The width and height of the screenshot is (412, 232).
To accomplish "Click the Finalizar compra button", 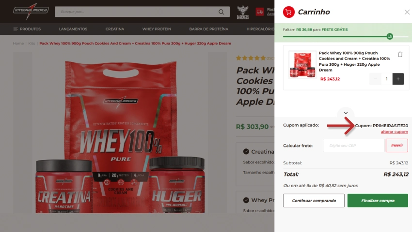I will pos(378,201).
